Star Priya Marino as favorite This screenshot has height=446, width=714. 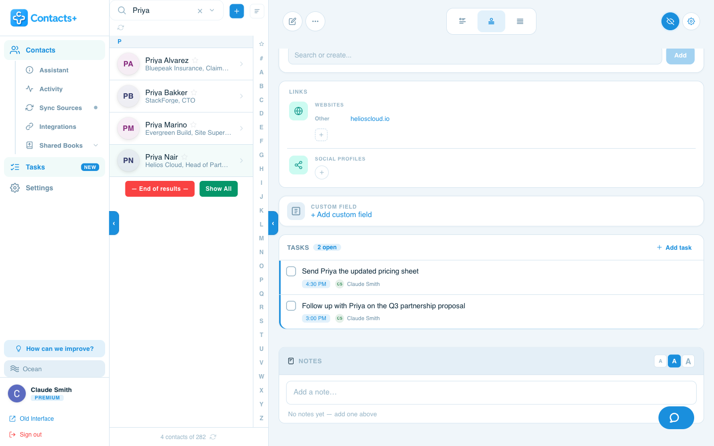pyautogui.click(x=193, y=125)
